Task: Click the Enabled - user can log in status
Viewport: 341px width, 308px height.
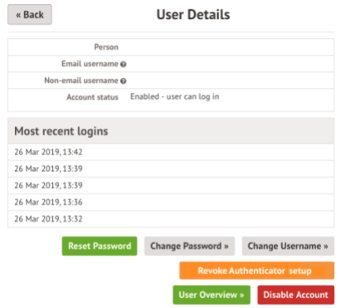Action: click(175, 96)
